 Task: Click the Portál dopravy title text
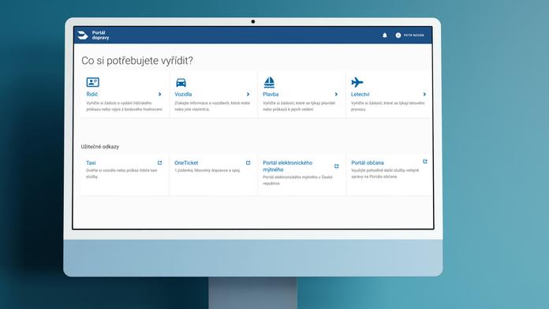tap(100, 35)
